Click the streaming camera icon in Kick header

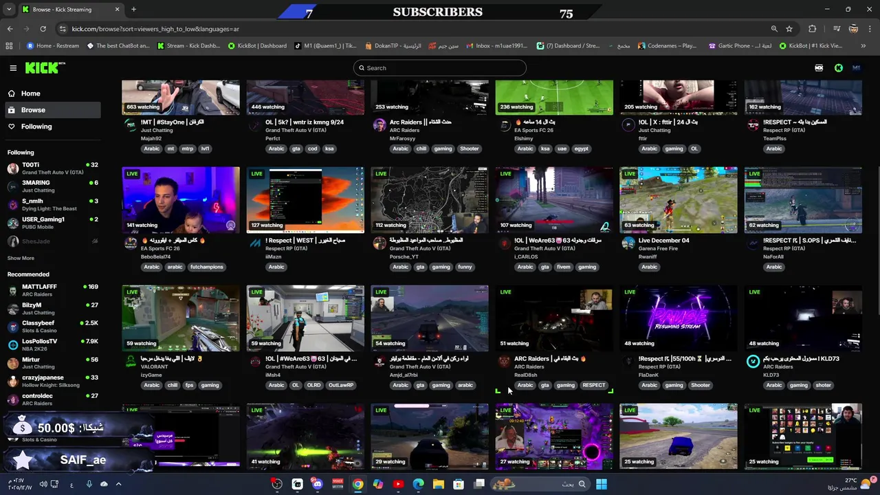pyautogui.click(x=819, y=68)
